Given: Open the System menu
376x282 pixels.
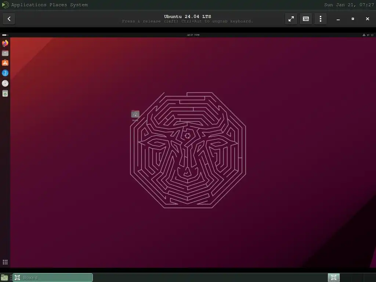Looking at the screenshot, I should click(79, 5).
